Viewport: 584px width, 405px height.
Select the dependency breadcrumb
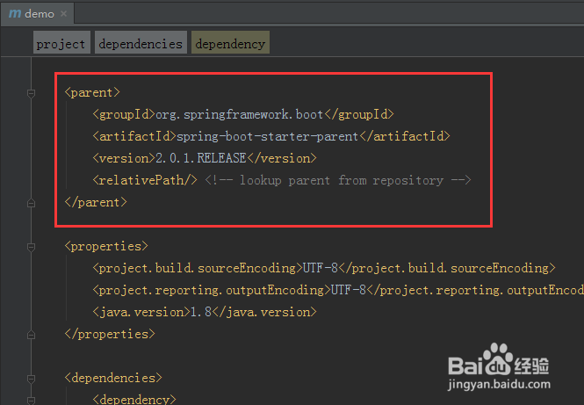tap(230, 42)
